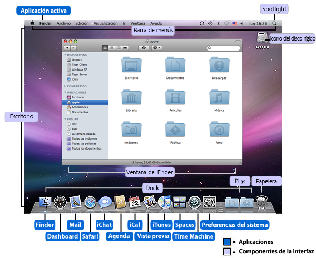Collapse the DISPOSITIVOS sidebar section
The image size is (316, 258).
click(65, 55)
